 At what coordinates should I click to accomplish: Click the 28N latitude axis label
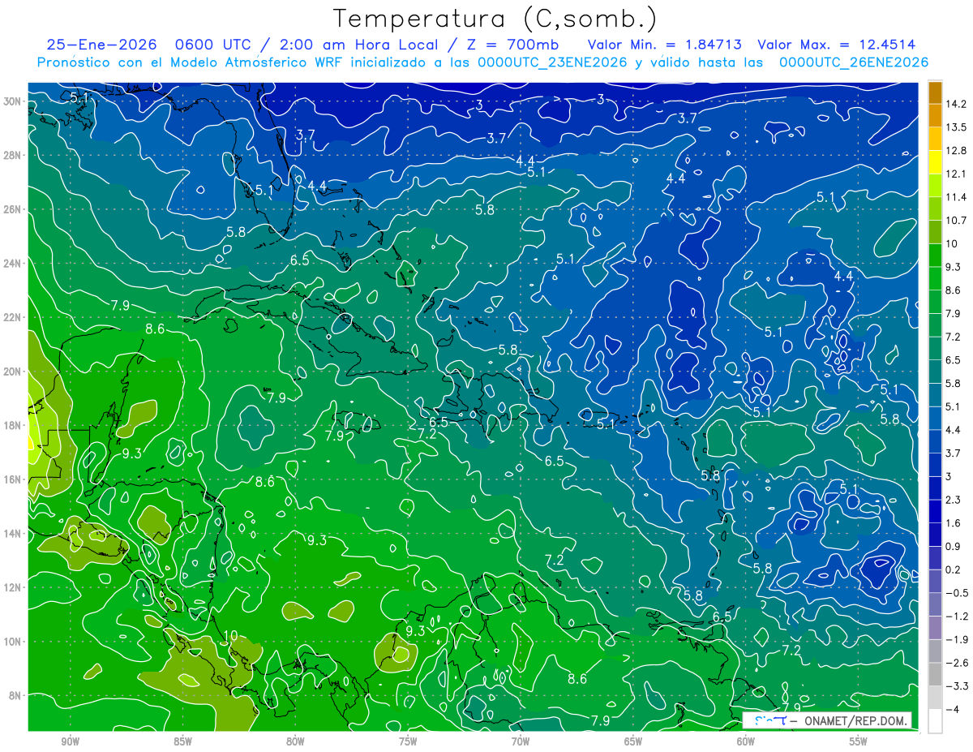(13, 155)
